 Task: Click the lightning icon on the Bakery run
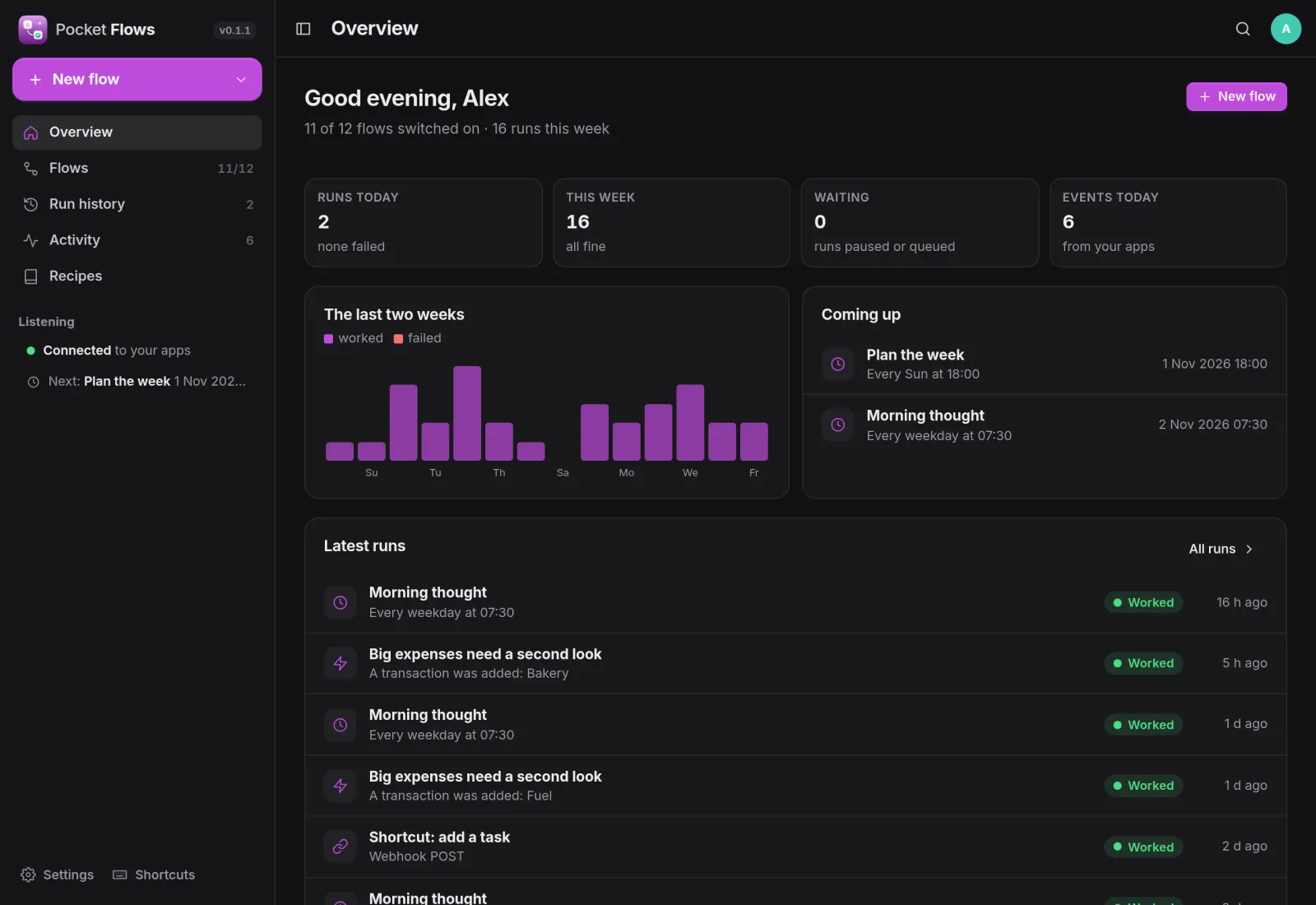click(340, 663)
